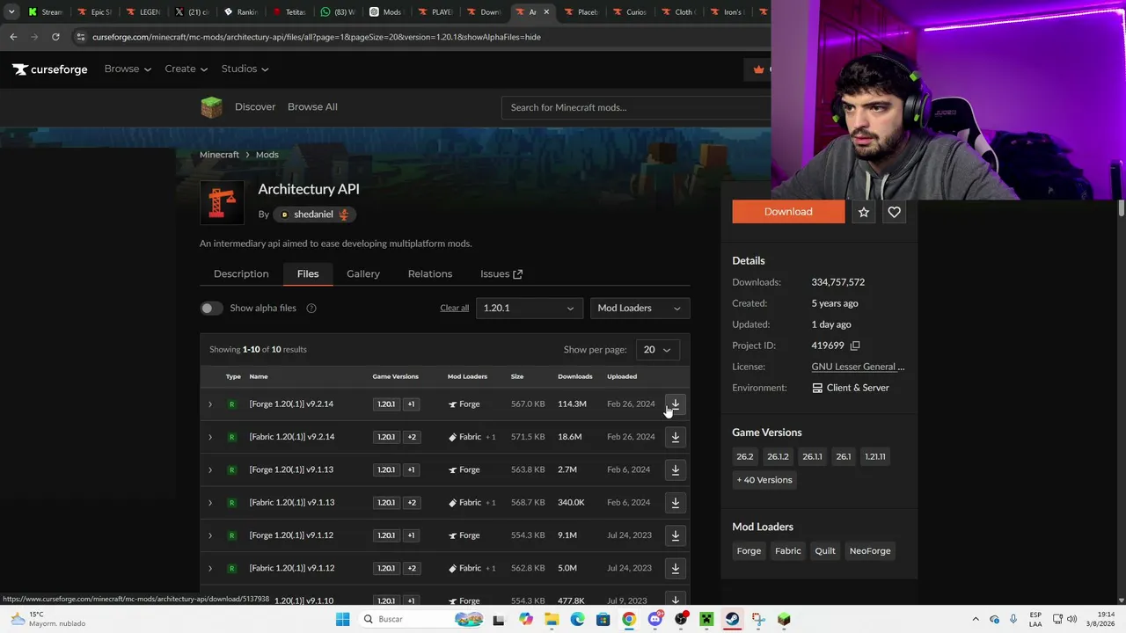Click the Discover navigation link
Image resolution: width=1126 pixels, height=633 pixels.
(x=255, y=107)
